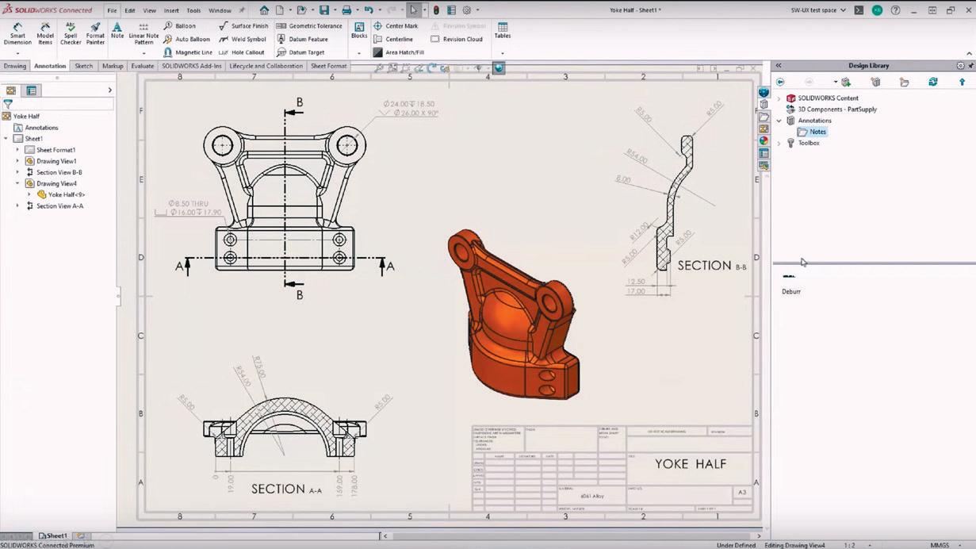Insert a Datum Target
Image resolution: width=976 pixels, height=549 pixels.
[x=300, y=52]
